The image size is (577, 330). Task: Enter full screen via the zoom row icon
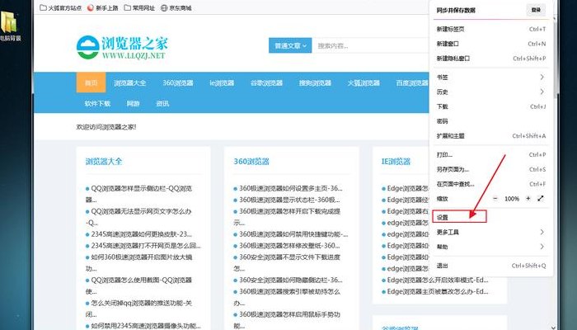(x=540, y=199)
